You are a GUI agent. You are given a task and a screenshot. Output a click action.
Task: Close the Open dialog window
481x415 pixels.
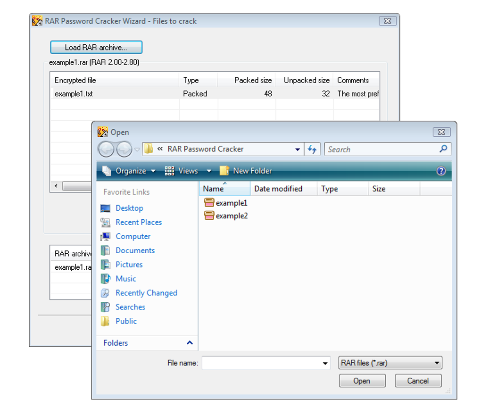(441, 132)
